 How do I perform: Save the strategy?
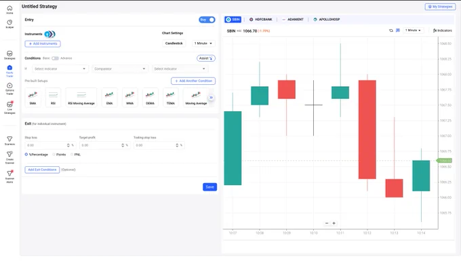tap(209, 187)
